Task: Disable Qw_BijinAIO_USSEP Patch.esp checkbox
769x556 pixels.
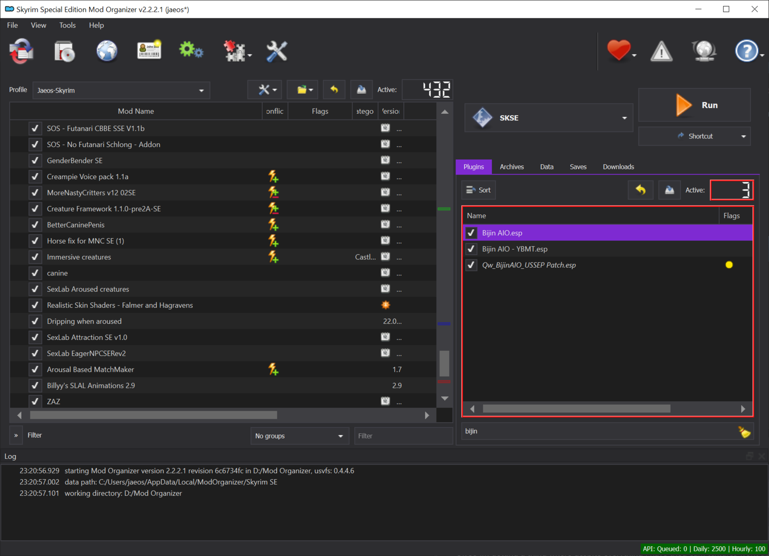Action: coord(471,265)
